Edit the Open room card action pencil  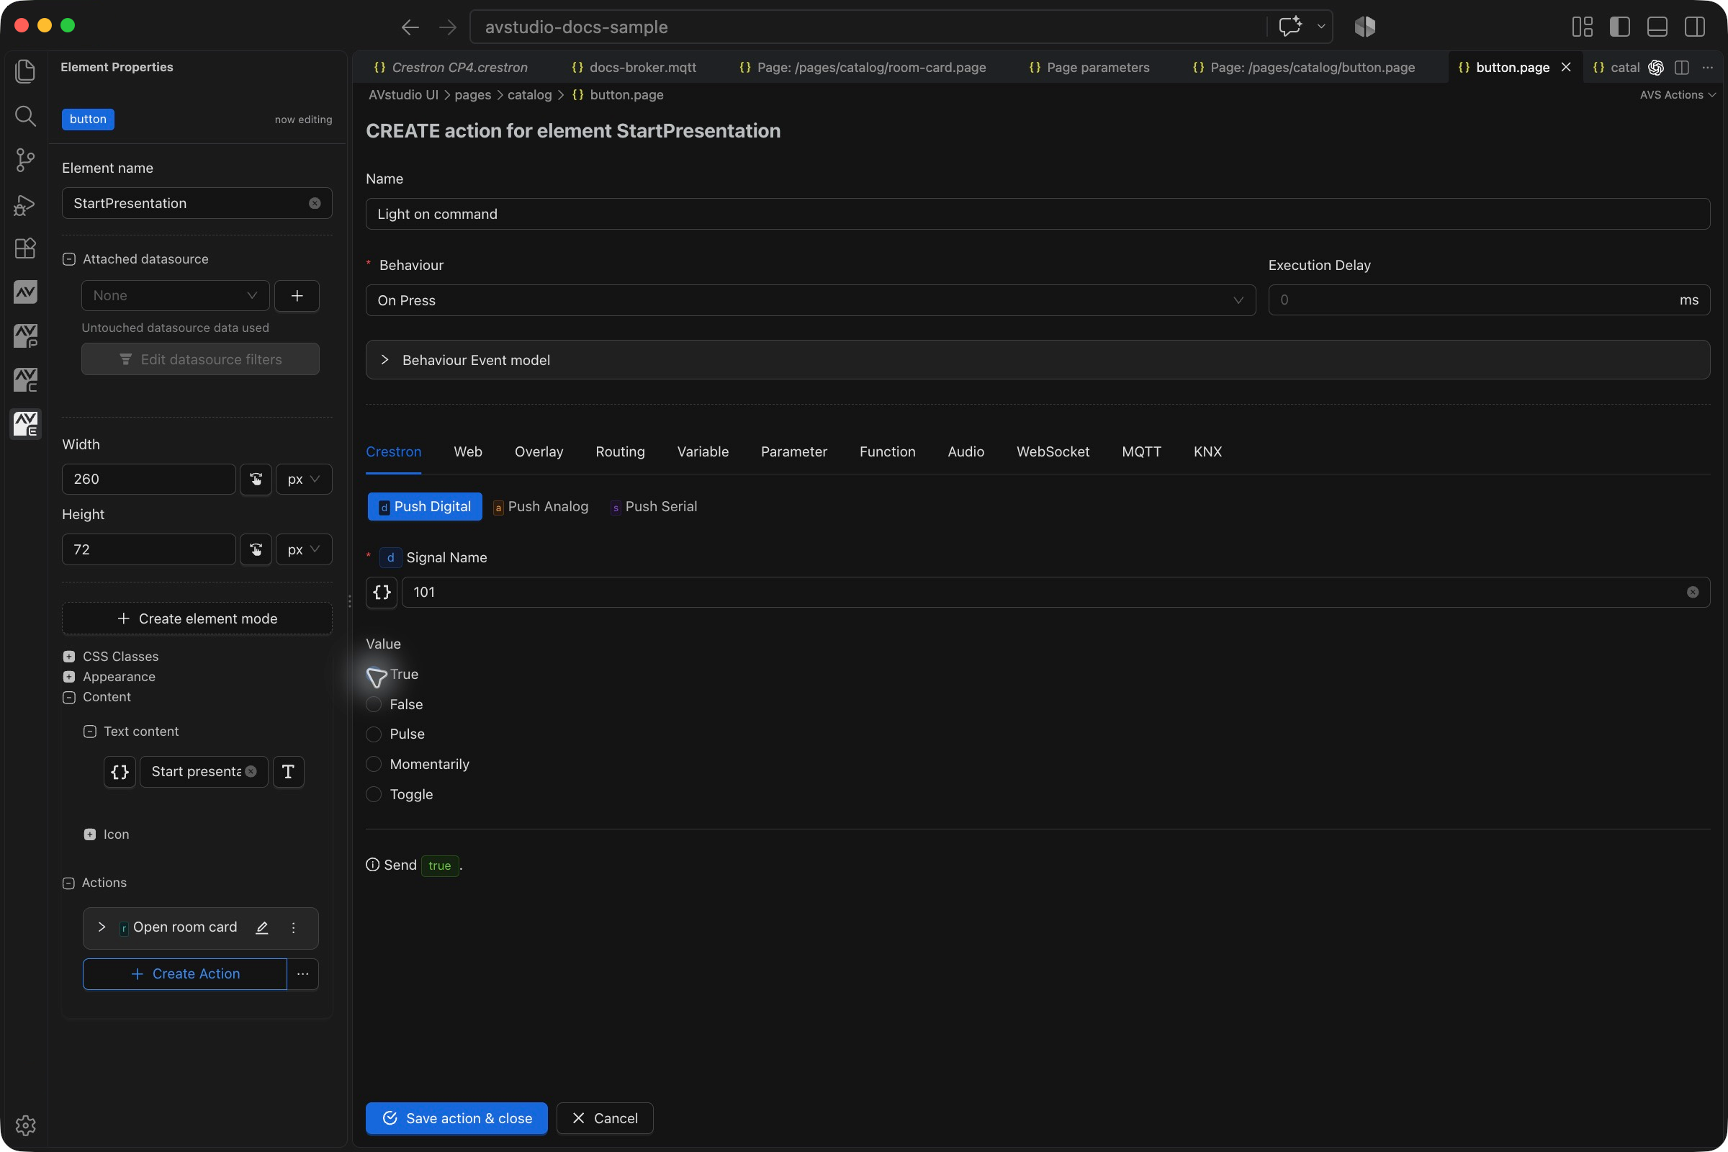click(261, 928)
